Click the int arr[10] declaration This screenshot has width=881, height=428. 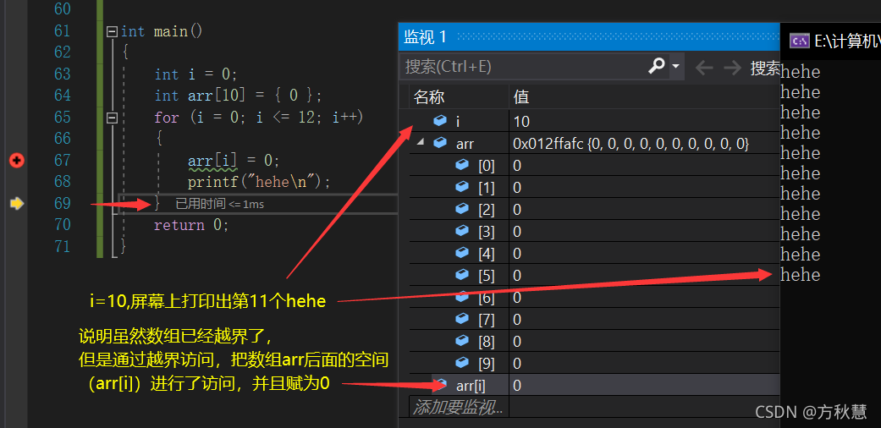238,96
